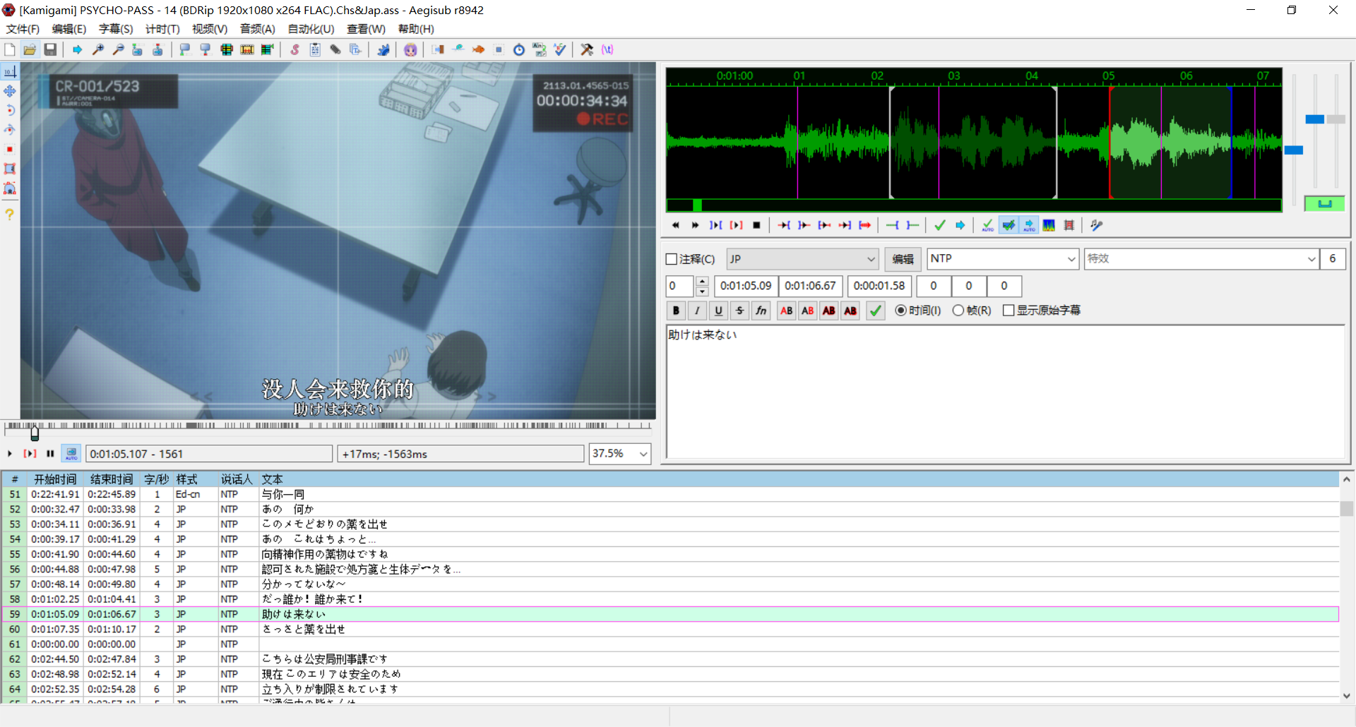This screenshot has height=727, width=1356.
Task: Launch ASSDraw via the anime face icon
Action: point(410,49)
